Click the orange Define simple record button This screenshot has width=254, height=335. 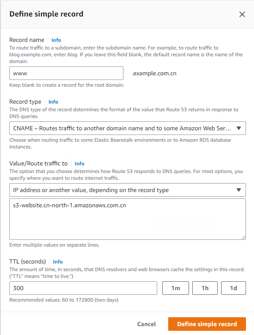tap(207, 324)
